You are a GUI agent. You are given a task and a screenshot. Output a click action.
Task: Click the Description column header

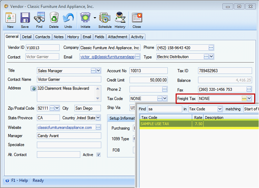(x=231, y=117)
